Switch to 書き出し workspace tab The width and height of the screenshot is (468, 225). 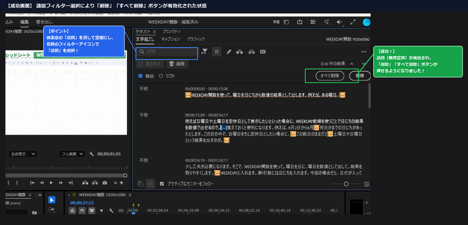pos(44,22)
